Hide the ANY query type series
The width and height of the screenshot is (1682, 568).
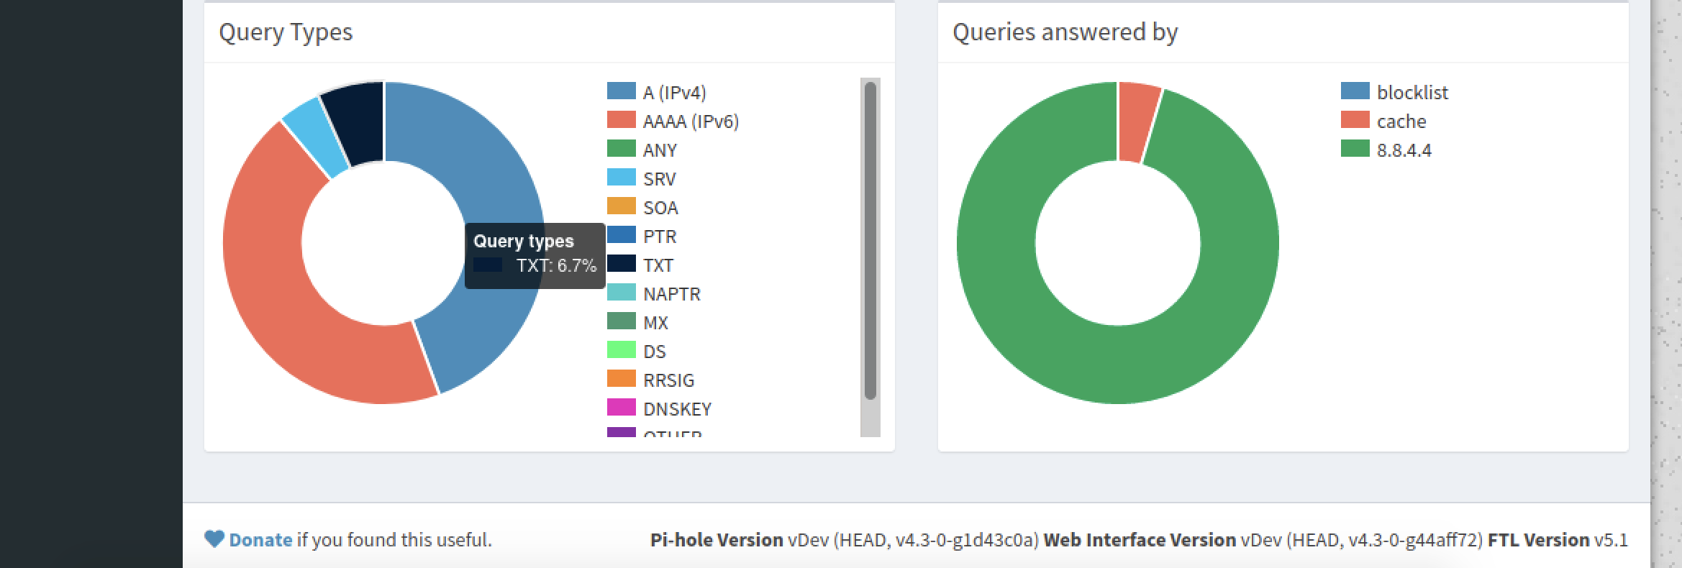660,150
